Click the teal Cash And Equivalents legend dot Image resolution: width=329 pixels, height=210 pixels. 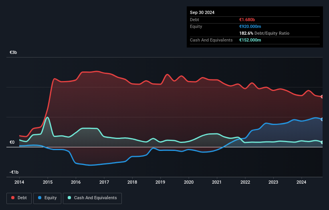[x=69, y=198]
